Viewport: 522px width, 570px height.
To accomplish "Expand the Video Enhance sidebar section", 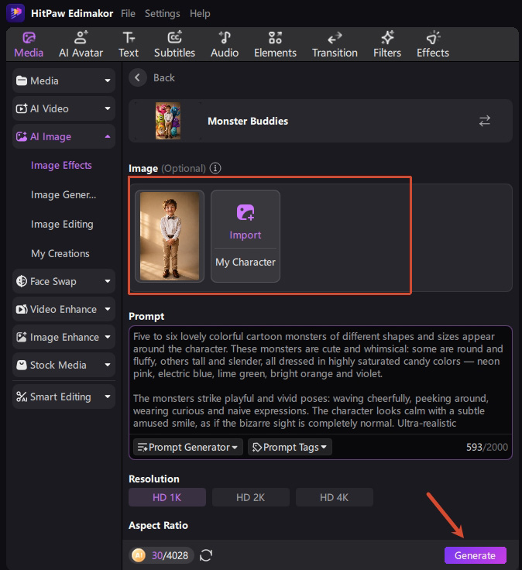I will coord(64,309).
